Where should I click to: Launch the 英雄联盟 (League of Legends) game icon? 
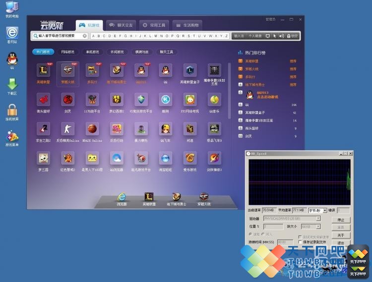click(43, 70)
